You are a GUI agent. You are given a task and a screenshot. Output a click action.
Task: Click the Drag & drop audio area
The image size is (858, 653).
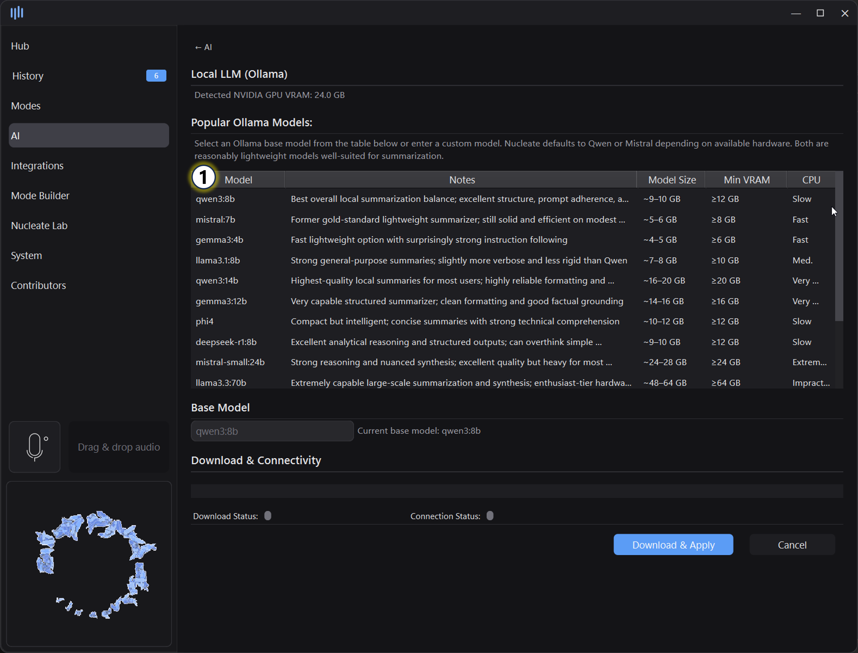click(119, 447)
